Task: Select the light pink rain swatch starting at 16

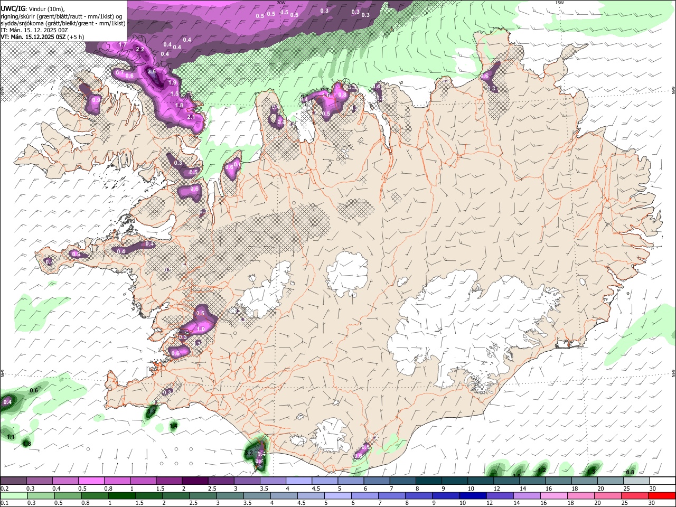Action: 553,495
